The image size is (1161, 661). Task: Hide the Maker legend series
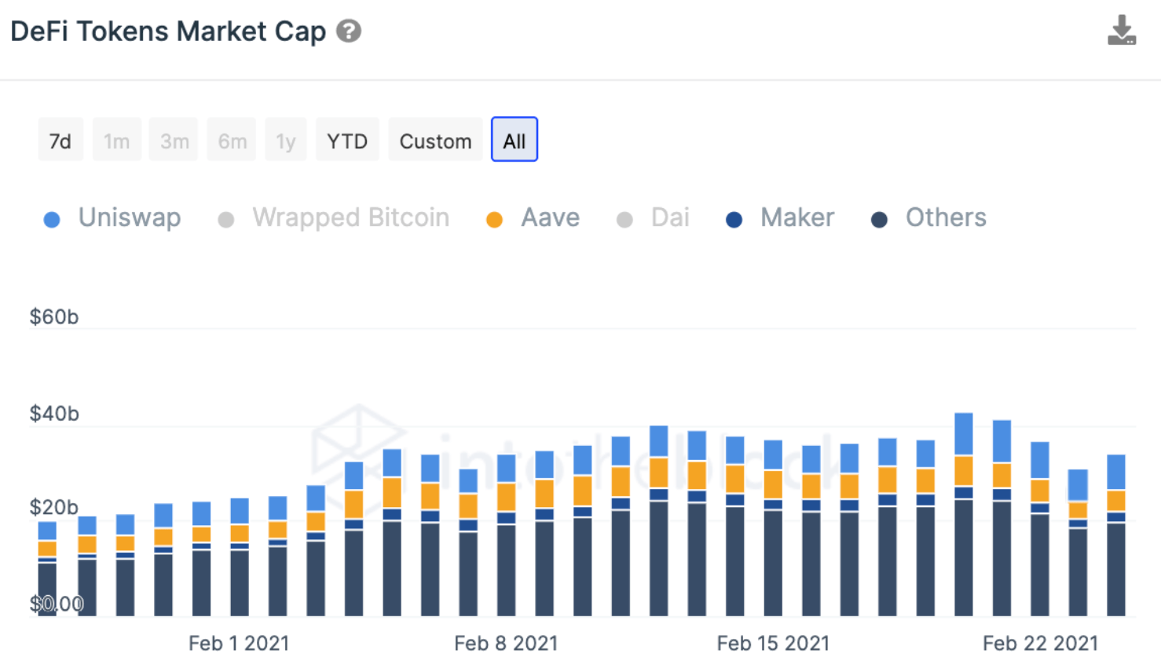point(780,217)
